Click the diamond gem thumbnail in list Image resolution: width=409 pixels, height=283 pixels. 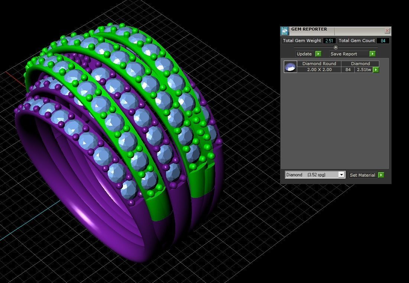tap(290, 67)
